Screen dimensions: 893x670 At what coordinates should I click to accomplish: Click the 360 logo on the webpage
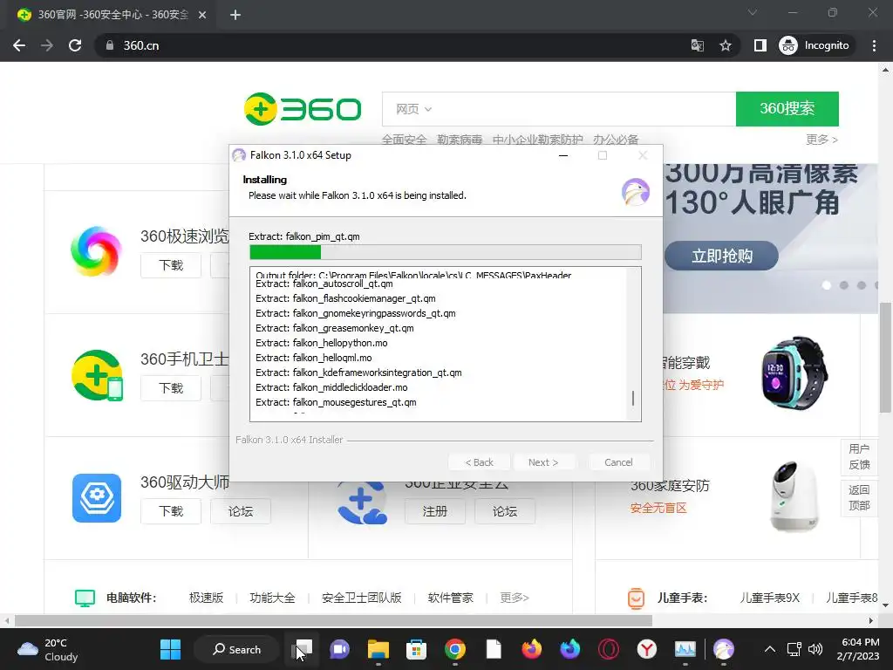pyautogui.click(x=303, y=109)
